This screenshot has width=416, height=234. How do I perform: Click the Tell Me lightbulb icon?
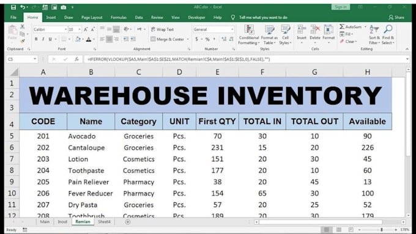[232, 18]
